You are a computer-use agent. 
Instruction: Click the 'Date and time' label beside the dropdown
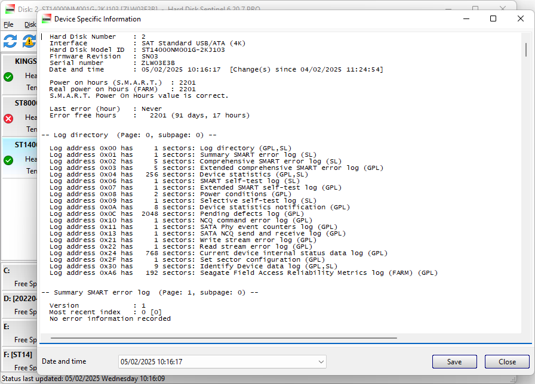[64, 361]
